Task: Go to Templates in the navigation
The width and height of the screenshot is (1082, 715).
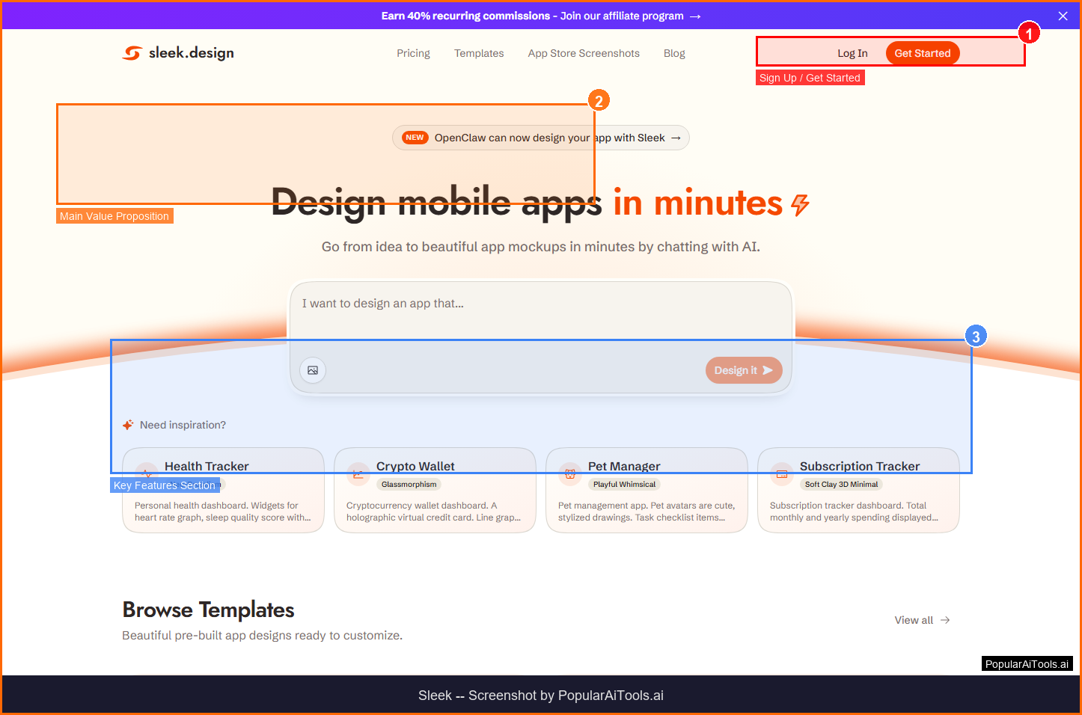Action: [x=479, y=53]
